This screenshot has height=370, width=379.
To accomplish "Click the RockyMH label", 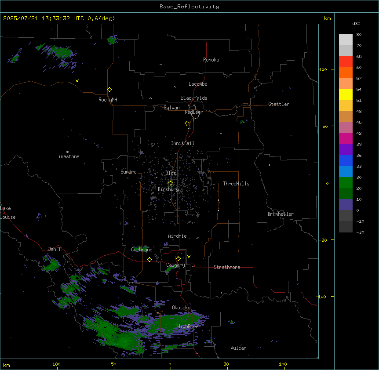I will pos(108,100).
